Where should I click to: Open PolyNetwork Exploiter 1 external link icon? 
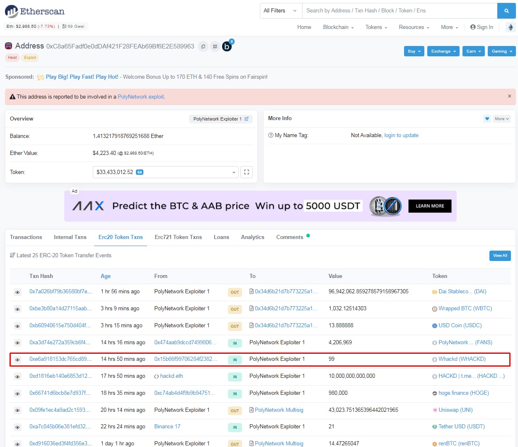click(x=247, y=119)
